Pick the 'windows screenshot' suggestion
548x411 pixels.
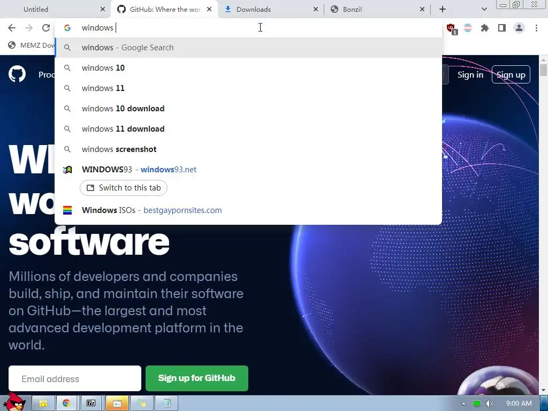coord(248,149)
